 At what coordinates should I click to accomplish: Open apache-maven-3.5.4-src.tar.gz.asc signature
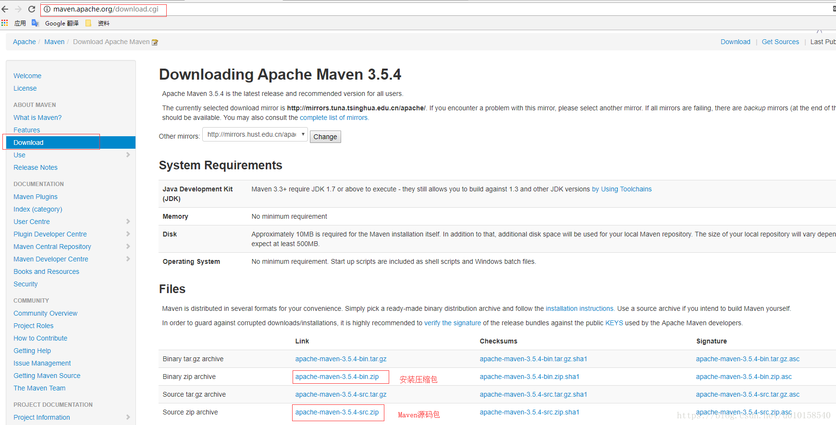click(748, 394)
